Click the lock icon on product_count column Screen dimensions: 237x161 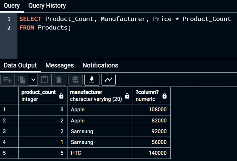[x=61, y=96]
